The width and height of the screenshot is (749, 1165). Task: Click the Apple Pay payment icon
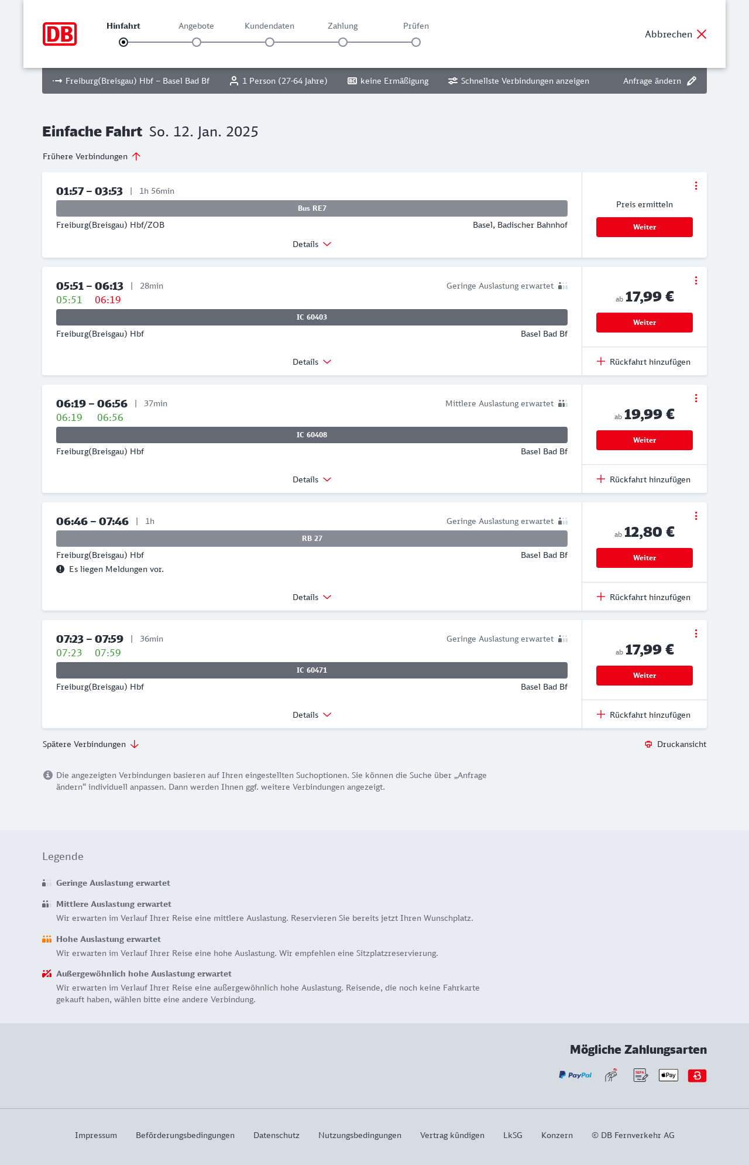tap(668, 1075)
